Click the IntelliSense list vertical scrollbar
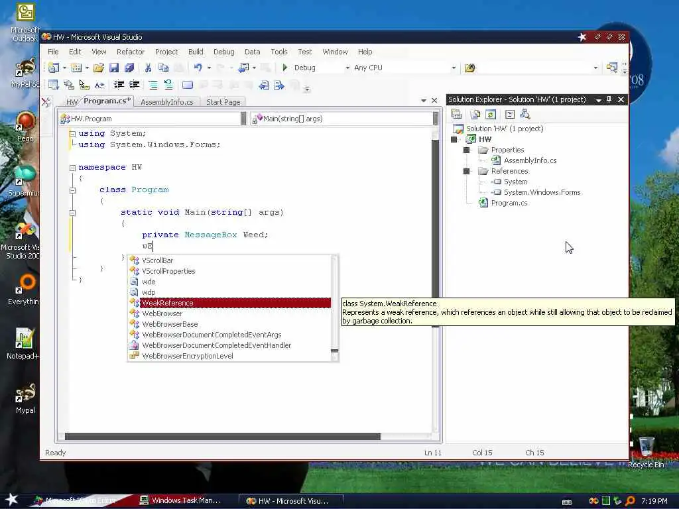Image resolution: width=679 pixels, height=509 pixels. [334, 308]
